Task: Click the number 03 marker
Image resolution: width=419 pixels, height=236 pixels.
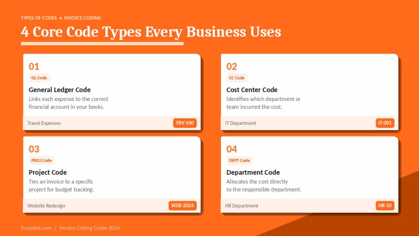Action: click(x=34, y=149)
